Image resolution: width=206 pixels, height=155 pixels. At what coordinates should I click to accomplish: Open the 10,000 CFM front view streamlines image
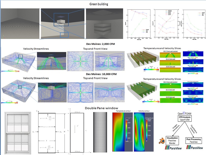(109, 92)
